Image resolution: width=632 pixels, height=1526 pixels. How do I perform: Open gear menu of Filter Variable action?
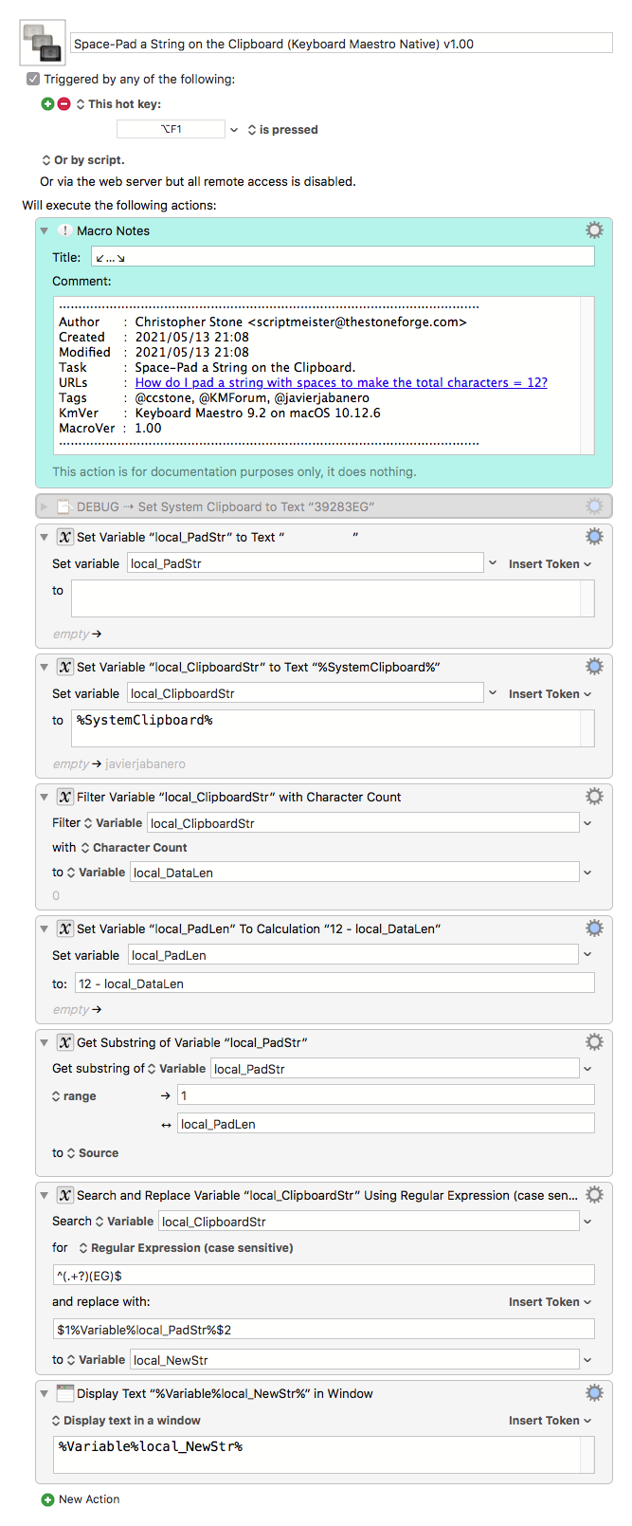594,797
